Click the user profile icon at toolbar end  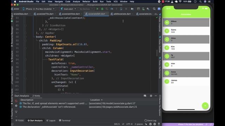(159, 9)
